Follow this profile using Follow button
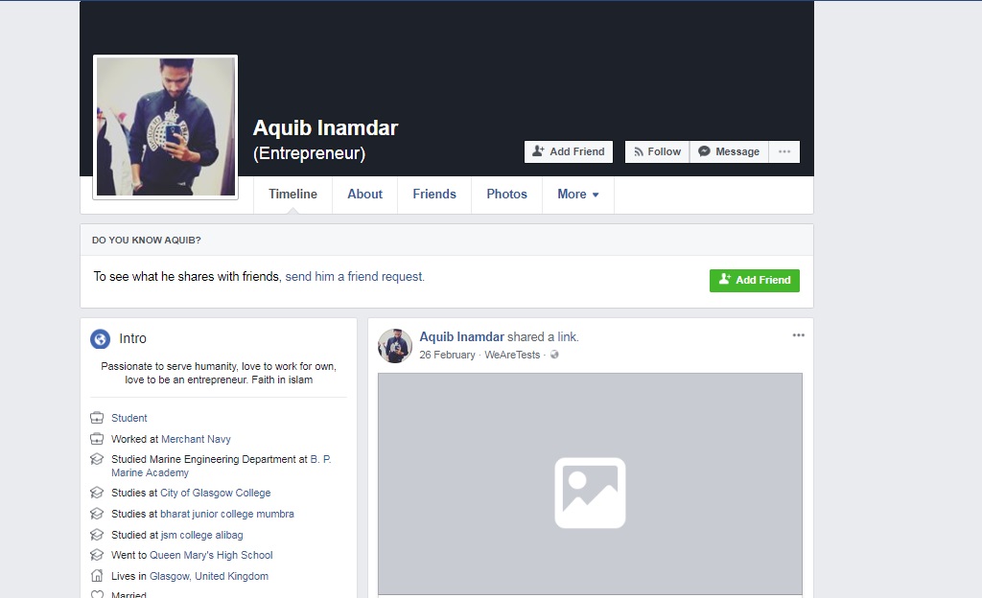Image resolution: width=982 pixels, height=598 pixels. click(657, 151)
